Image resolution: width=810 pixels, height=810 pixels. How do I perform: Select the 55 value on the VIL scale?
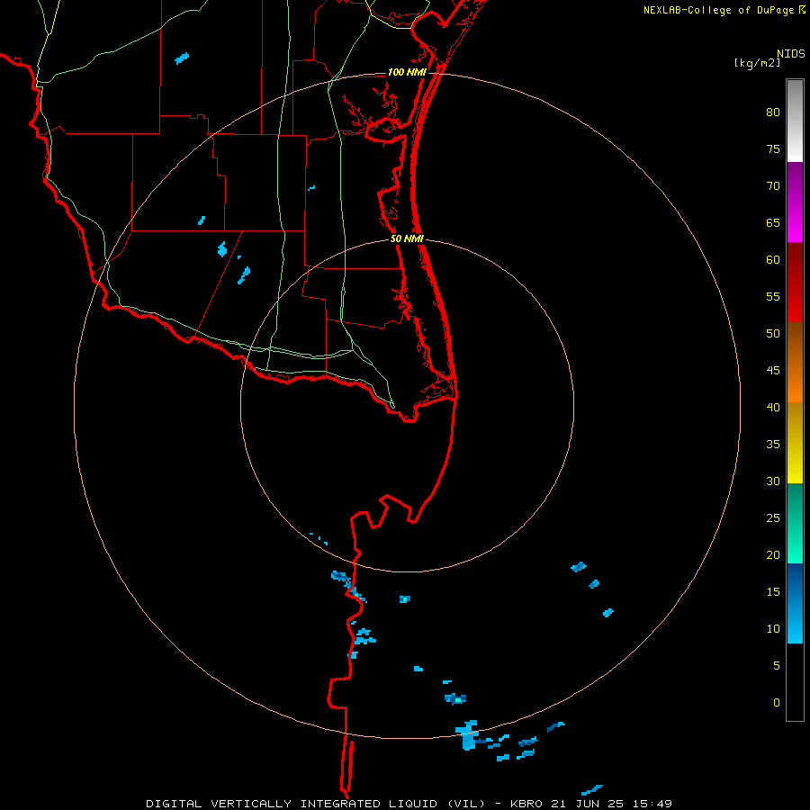coord(773,296)
